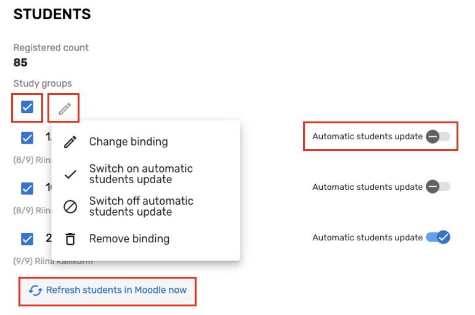Click the prohibition icon for Switch off
Image resolution: width=475 pixels, height=315 pixels.
click(71, 207)
